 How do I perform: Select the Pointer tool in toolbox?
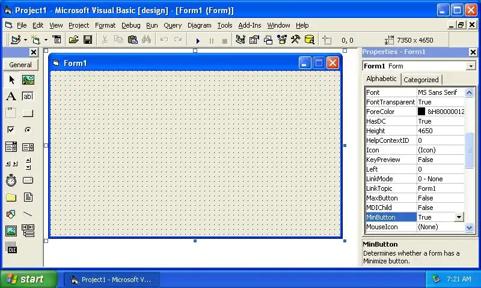(x=11, y=80)
